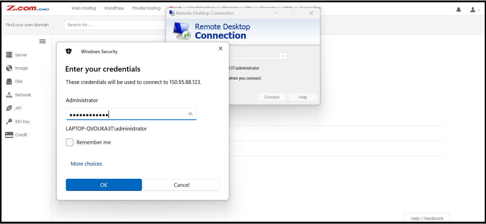Click Connect in Remote Desktop Connection
Screen dimensions: 486x224
pos(272,97)
